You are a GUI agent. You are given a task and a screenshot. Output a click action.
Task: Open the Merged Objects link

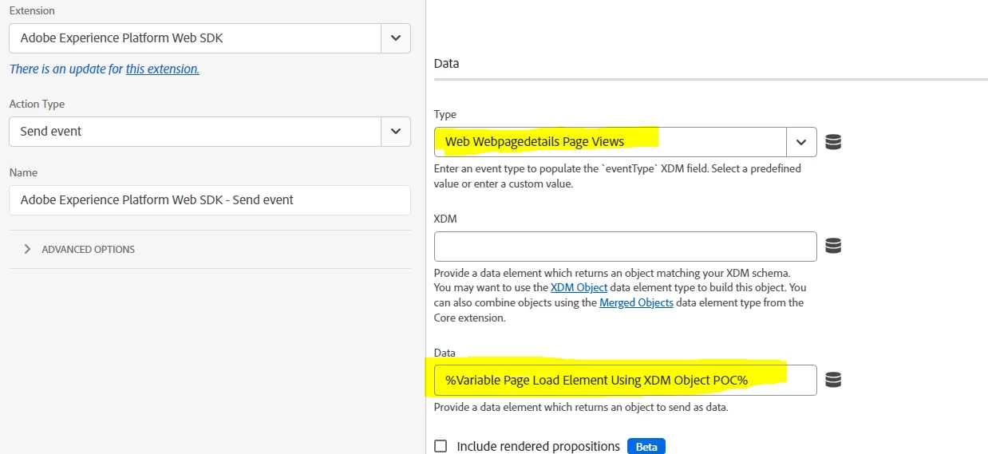pyautogui.click(x=636, y=302)
